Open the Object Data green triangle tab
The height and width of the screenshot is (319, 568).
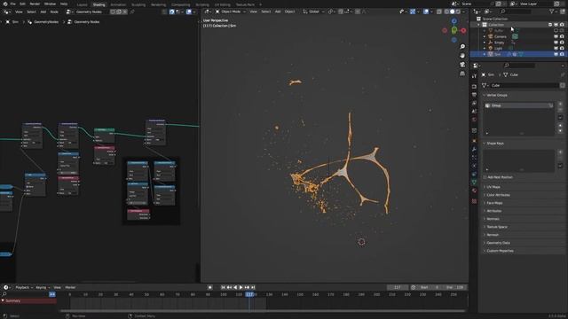(x=474, y=183)
